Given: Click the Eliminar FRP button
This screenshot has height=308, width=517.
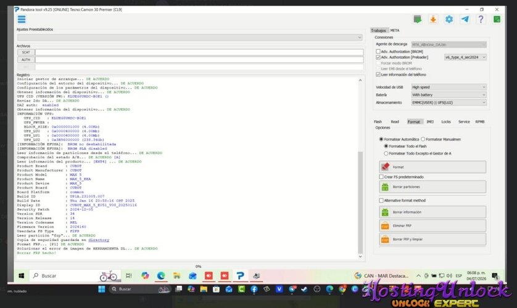Looking at the screenshot, I should [x=432, y=225].
